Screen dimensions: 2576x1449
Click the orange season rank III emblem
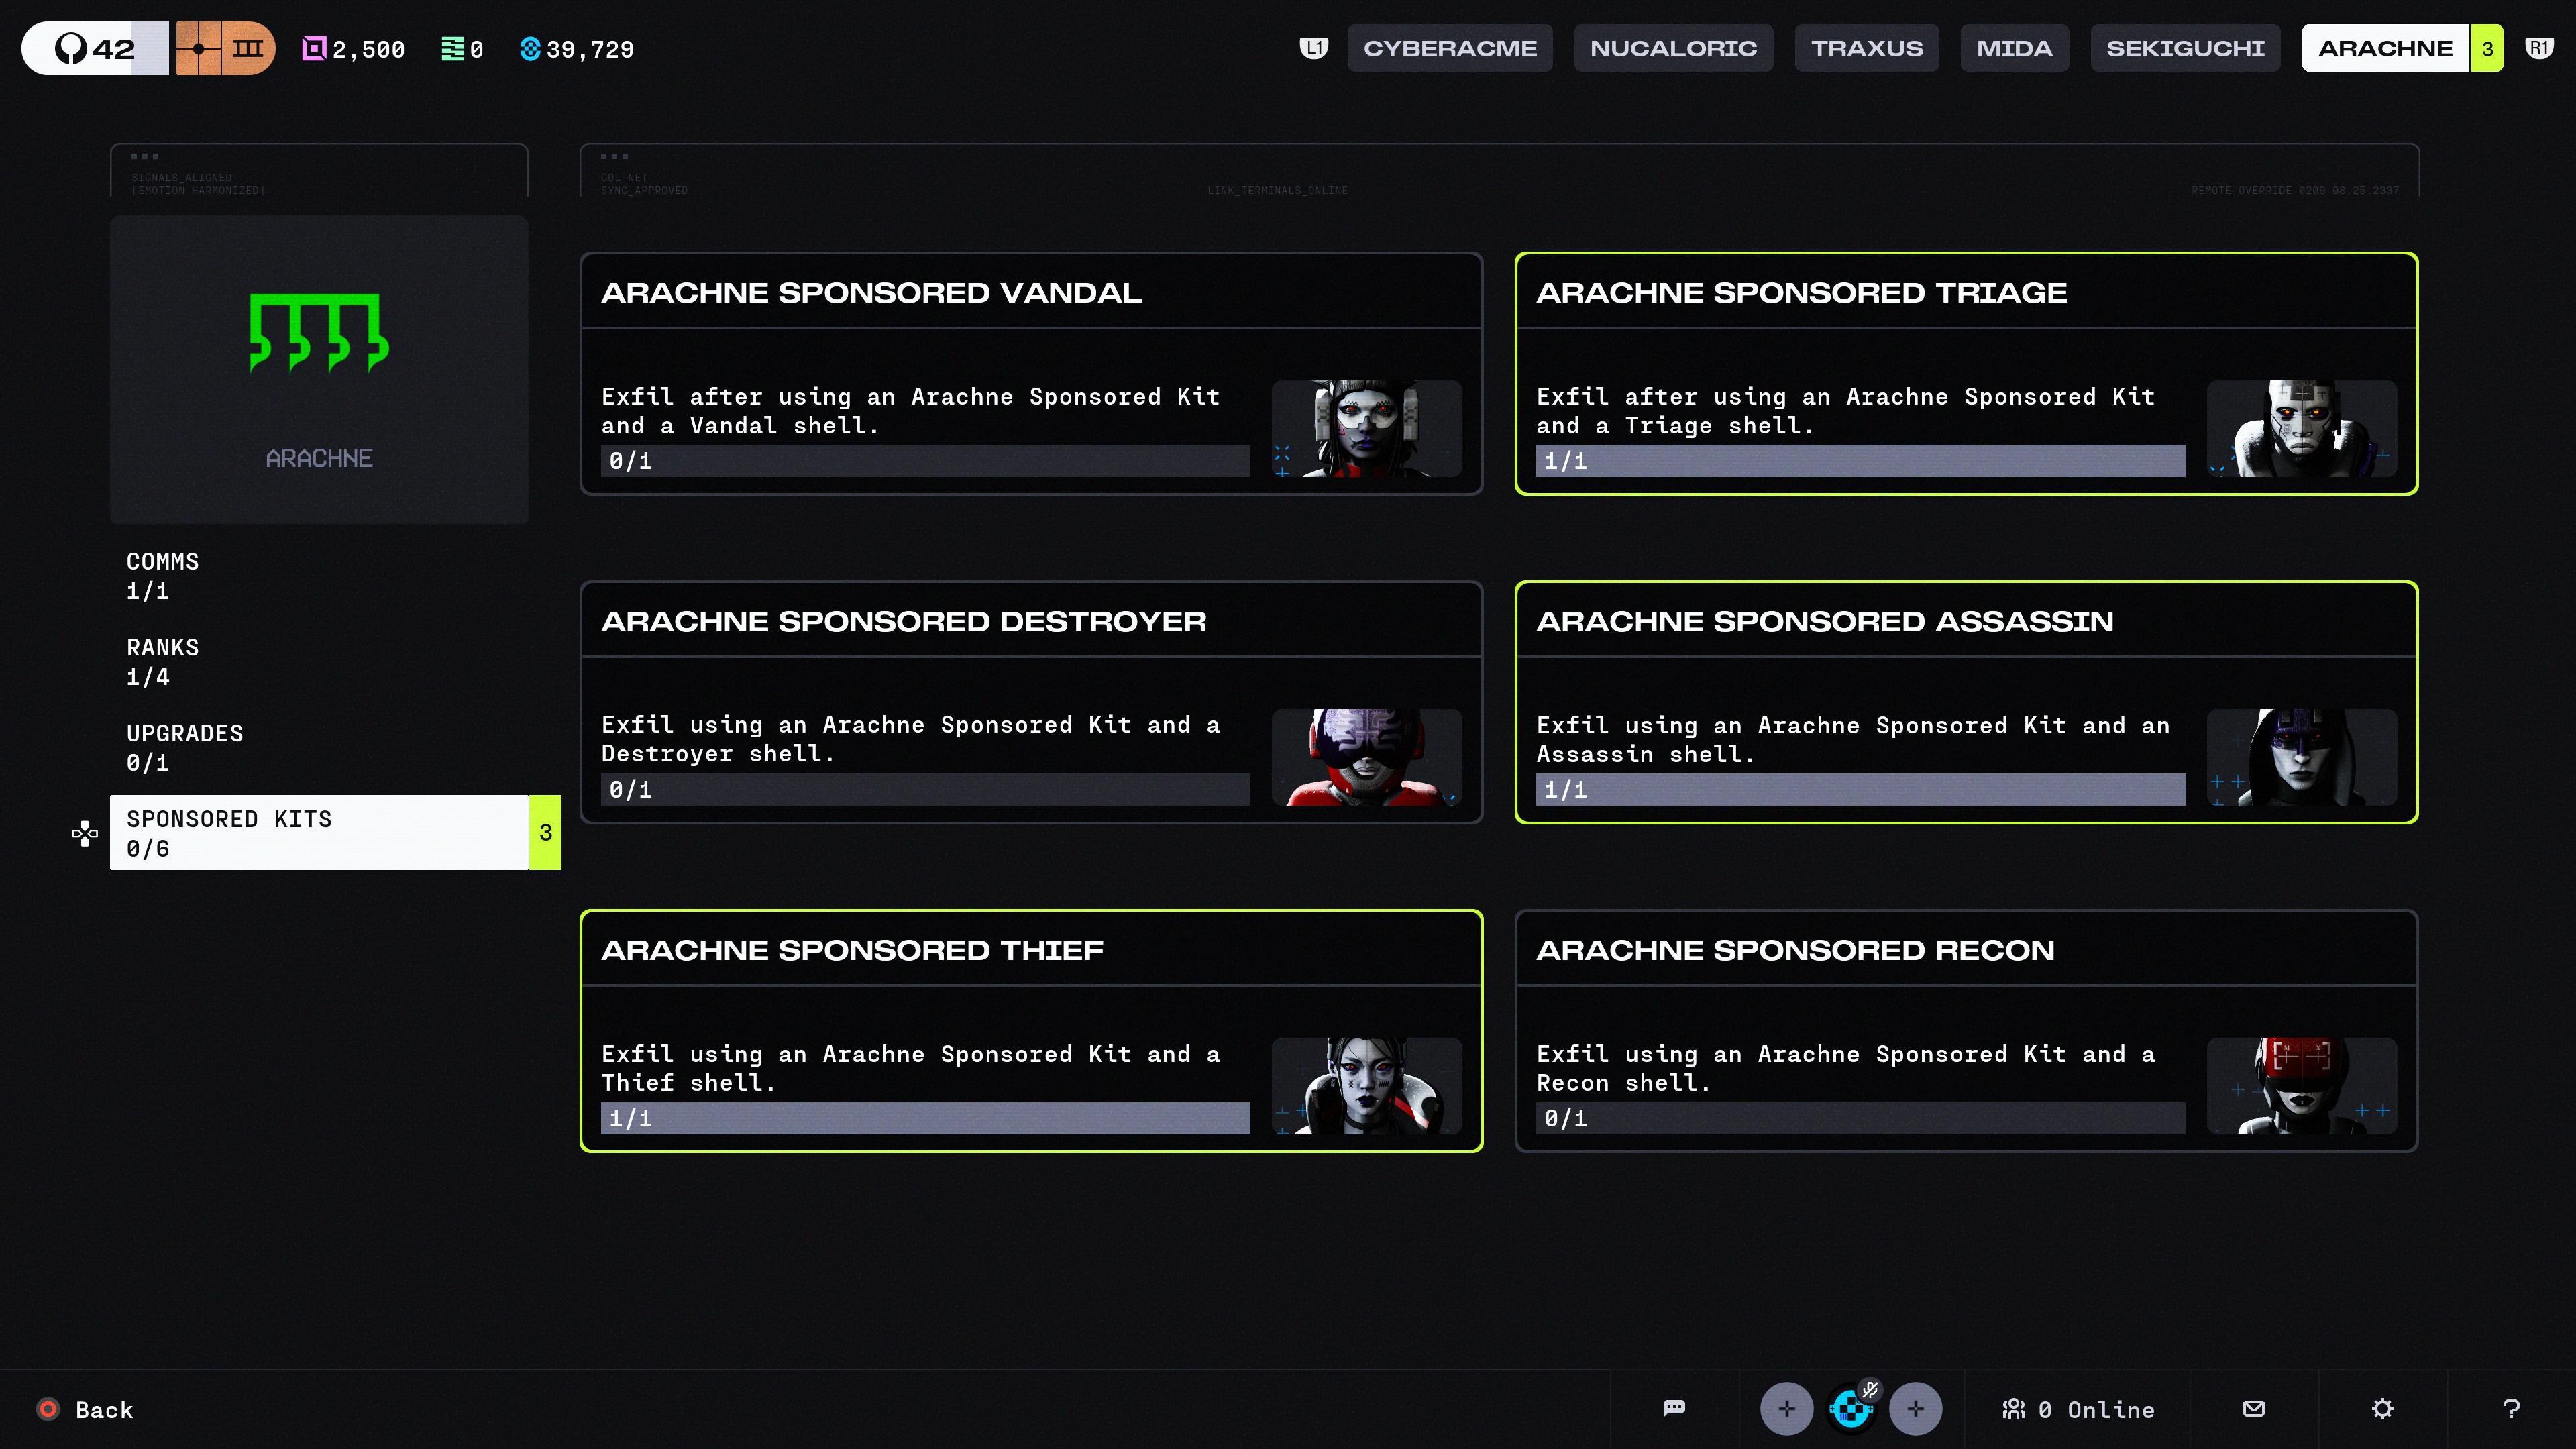click(225, 48)
